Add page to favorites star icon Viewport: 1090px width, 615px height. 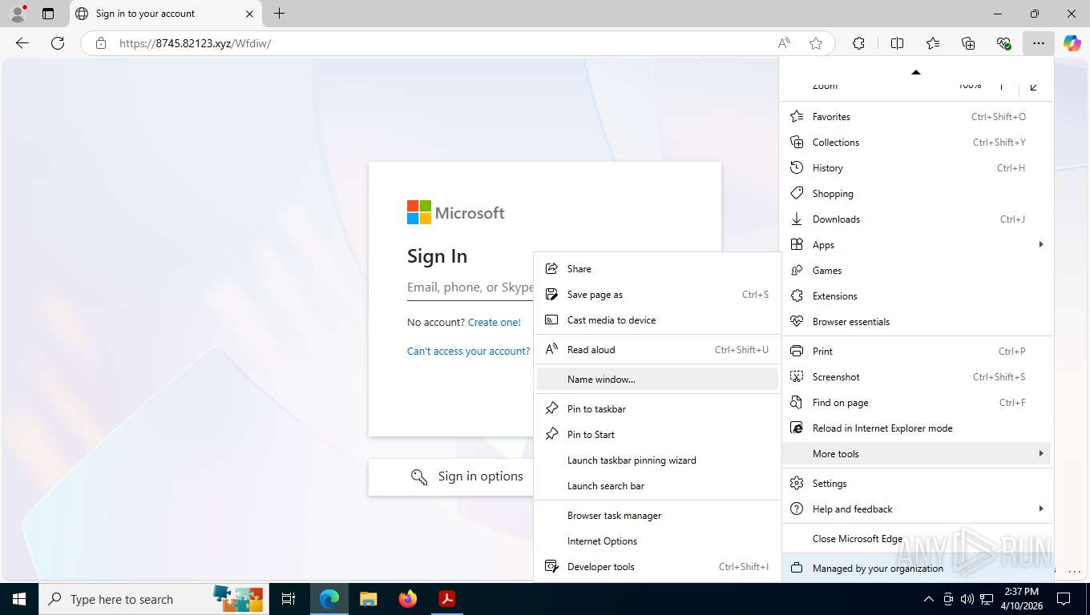click(x=816, y=43)
